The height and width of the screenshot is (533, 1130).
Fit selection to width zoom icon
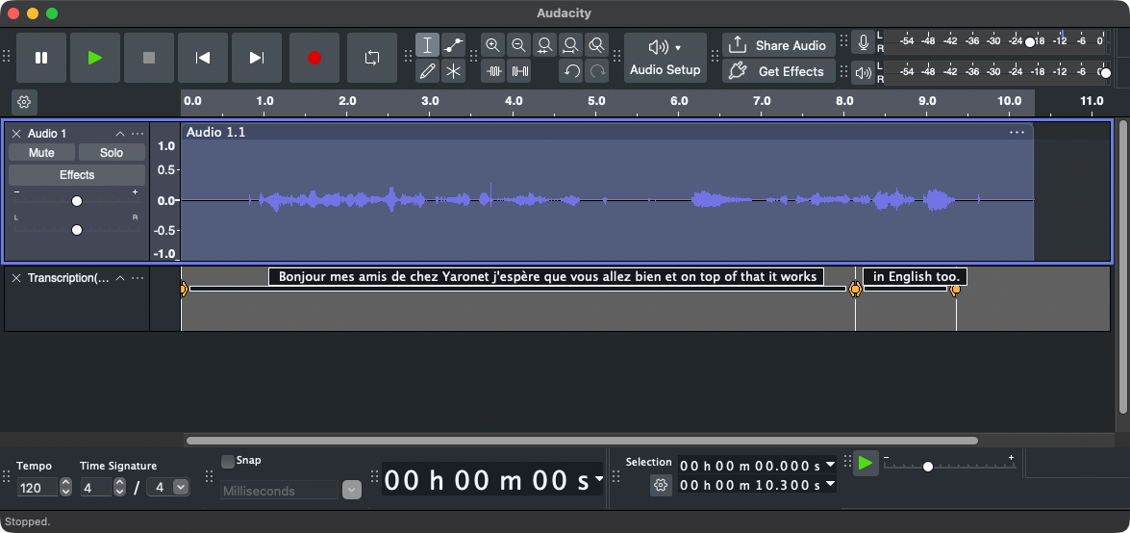tap(545, 45)
